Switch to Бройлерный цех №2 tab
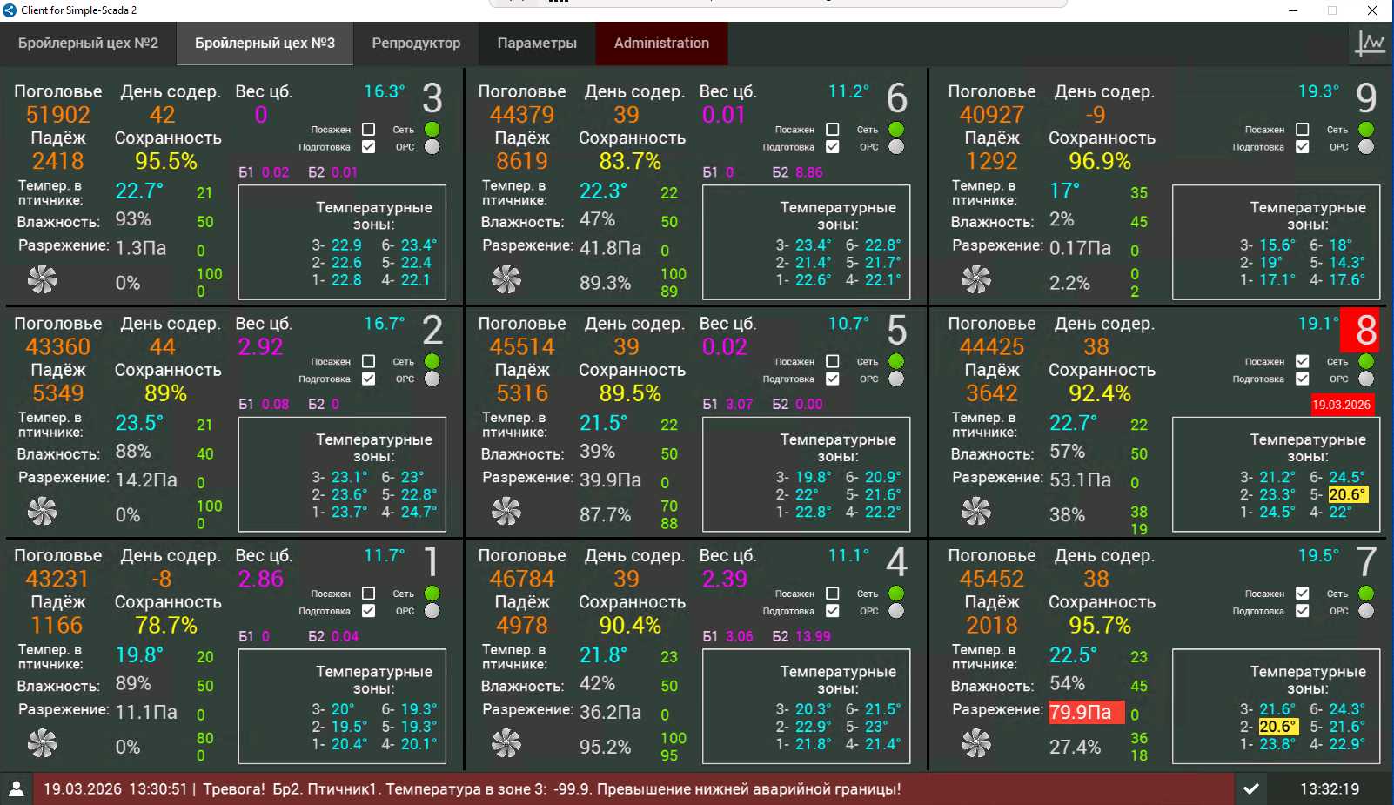The width and height of the screenshot is (1394, 805). (x=88, y=43)
